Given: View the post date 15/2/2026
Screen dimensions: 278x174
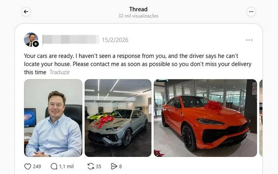Looking at the screenshot, I should coord(115,40).
